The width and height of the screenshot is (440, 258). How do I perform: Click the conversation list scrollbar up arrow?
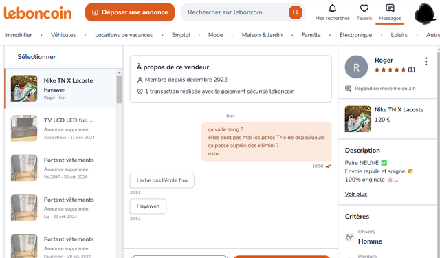pyautogui.click(x=119, y=73)
